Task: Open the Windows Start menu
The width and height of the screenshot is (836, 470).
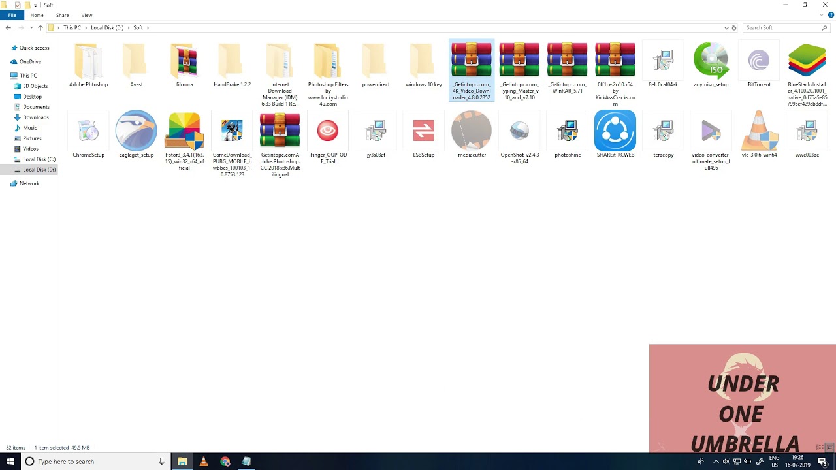Action: pyautogui.click(x=10, y=462)
